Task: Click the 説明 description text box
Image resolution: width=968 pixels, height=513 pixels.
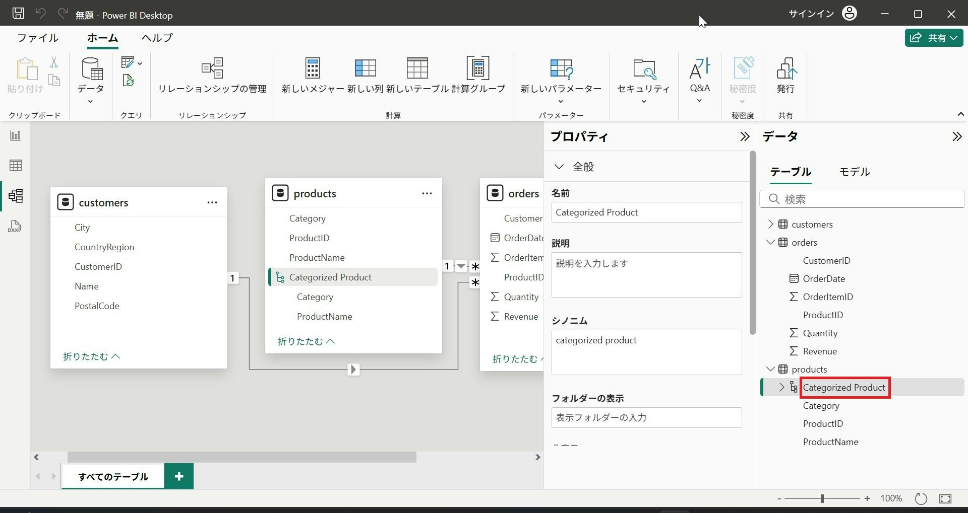Action: (x=647, y=275)
